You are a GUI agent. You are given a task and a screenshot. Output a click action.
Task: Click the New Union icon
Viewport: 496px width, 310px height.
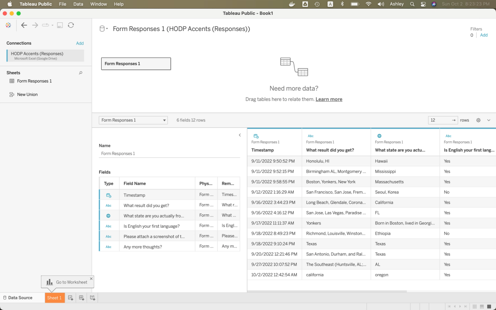[x=12, y=94]
